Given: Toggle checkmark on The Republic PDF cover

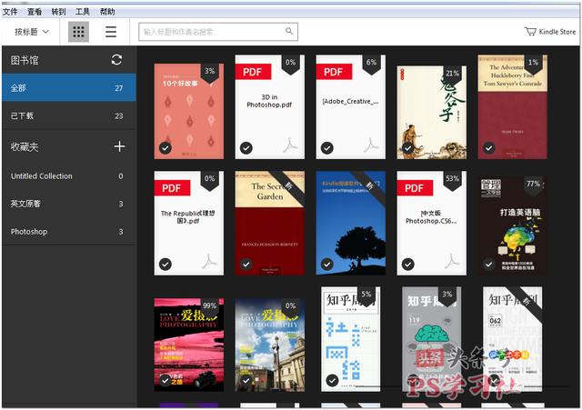Looking at the screenshot, I should pyautogui.click(x=165, y=264).
